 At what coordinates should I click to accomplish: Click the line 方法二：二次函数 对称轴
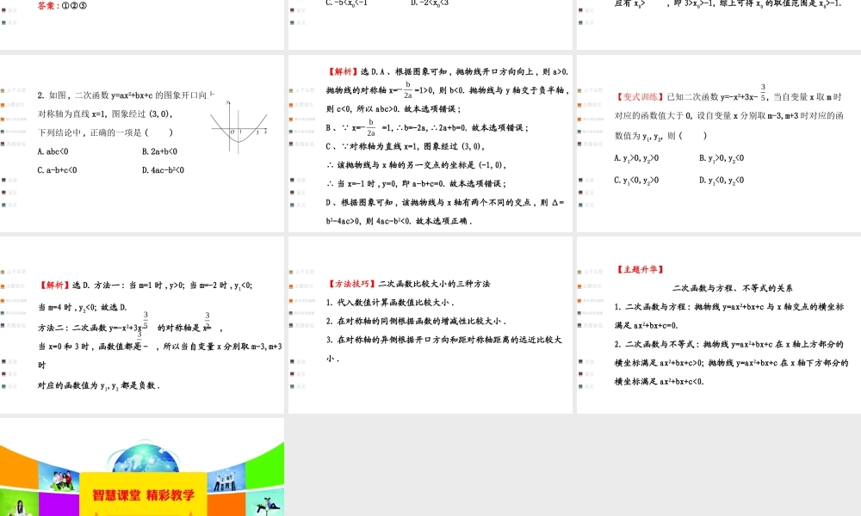pyautogui.click(x=130, y=328)
